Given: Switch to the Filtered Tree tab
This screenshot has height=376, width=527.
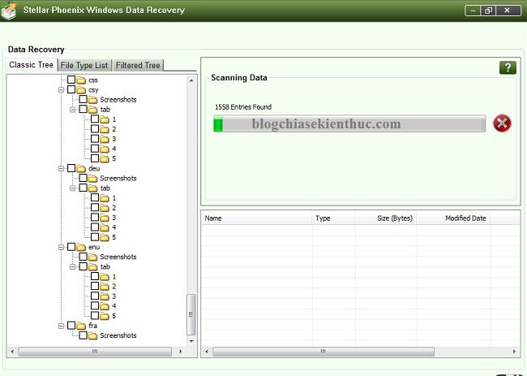Looking at the screenshot, I should [138, 65].
